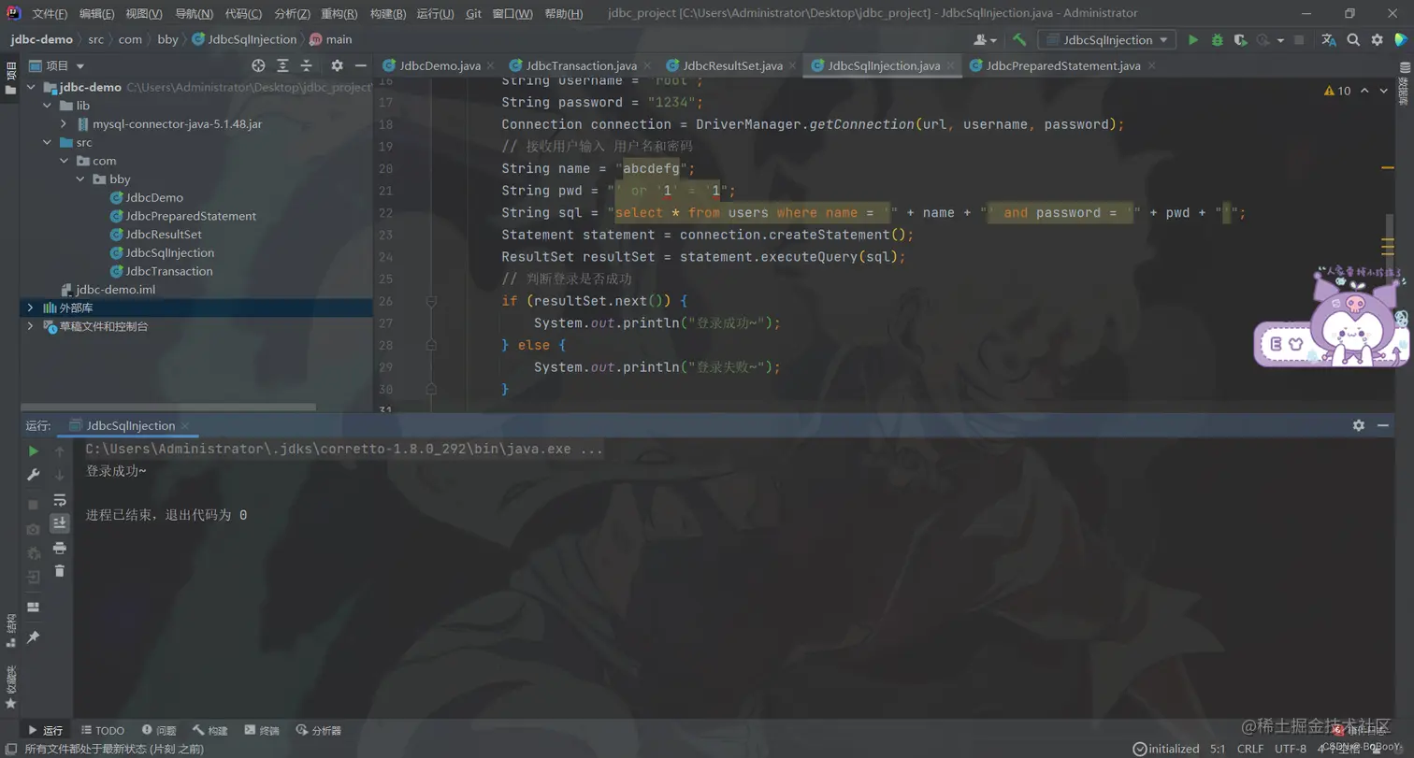Screen dimensions: 1414x758
Task: Open the run configuration dropdown JdbcSqlInjection
Action: [1107, 40]
